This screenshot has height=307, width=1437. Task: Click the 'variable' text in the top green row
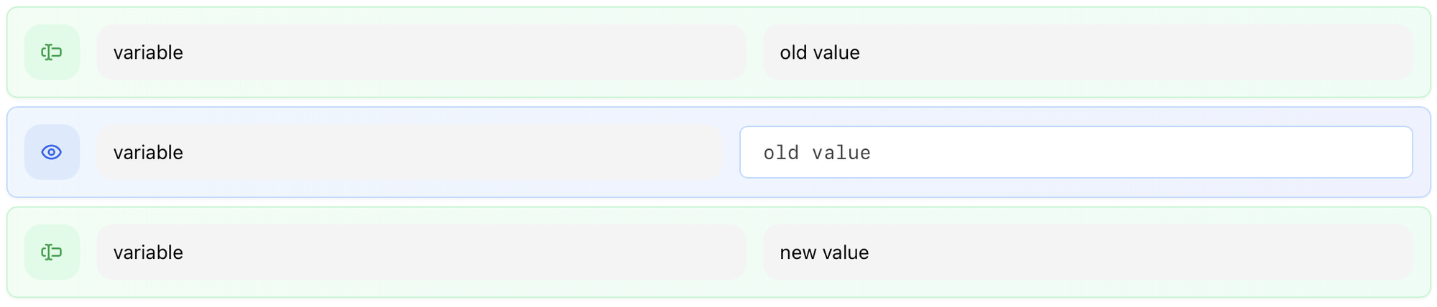[148, 52]
